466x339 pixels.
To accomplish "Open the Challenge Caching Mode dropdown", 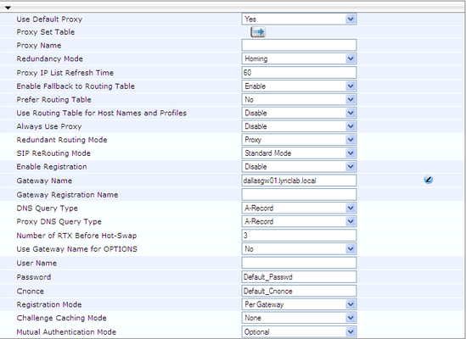I will click(299, 318).
